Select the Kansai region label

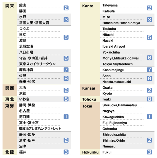[x=89, y=88]
